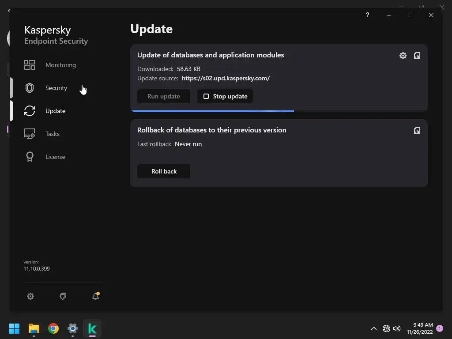Close the Kaspersky window
Screen dimensions: 452x339
[431, 15]
